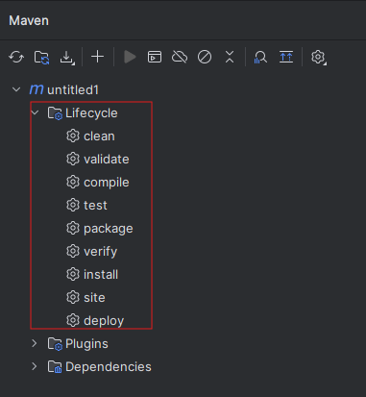Click the Dependencies folder icon

55,367
